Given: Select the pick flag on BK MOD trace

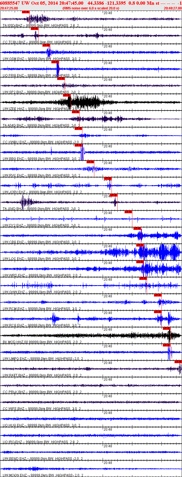Looking at the screenshot, I should click(x=166, y=328).
